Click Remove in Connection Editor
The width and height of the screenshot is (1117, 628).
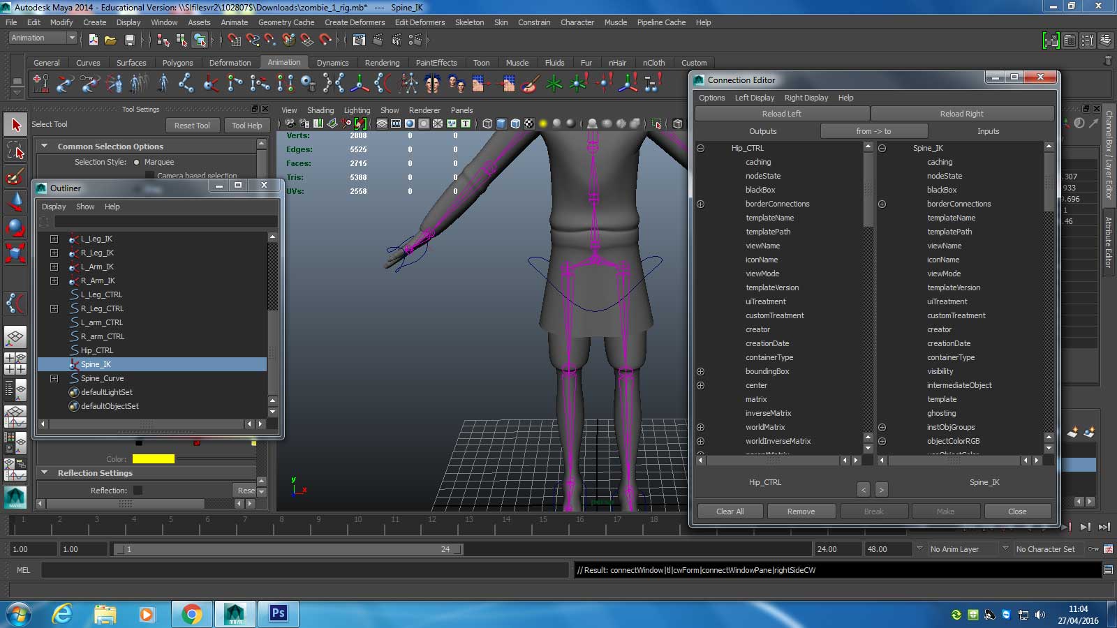[801, 511]
